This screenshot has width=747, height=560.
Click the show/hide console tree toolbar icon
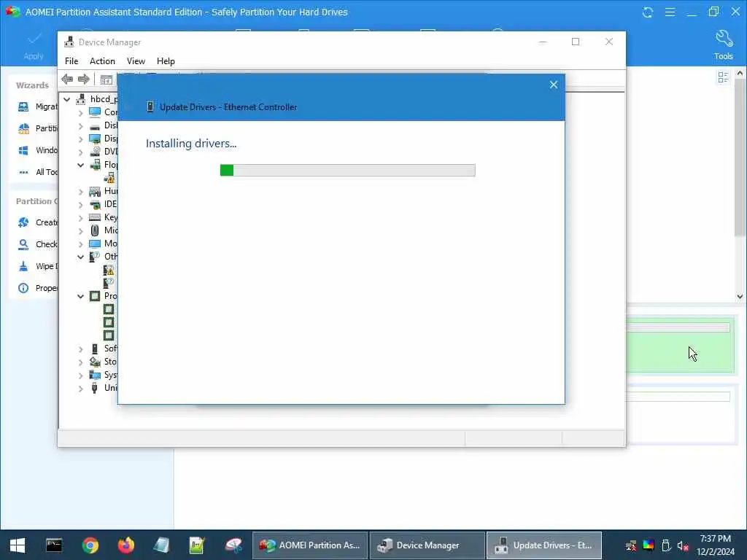pyautogui.click(x=107, y=79)
